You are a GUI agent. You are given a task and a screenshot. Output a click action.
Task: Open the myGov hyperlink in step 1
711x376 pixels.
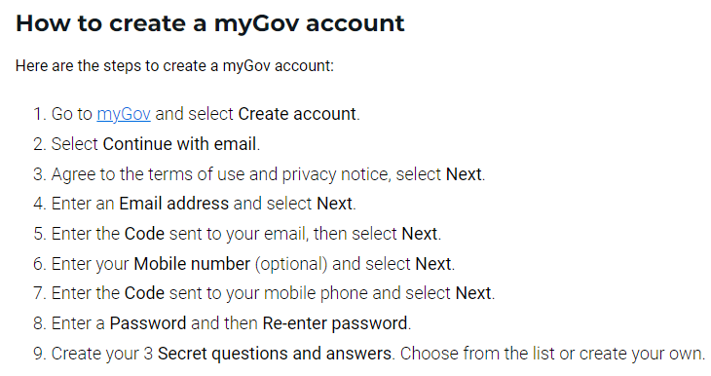pyautogui.click(x=124, y=114)
